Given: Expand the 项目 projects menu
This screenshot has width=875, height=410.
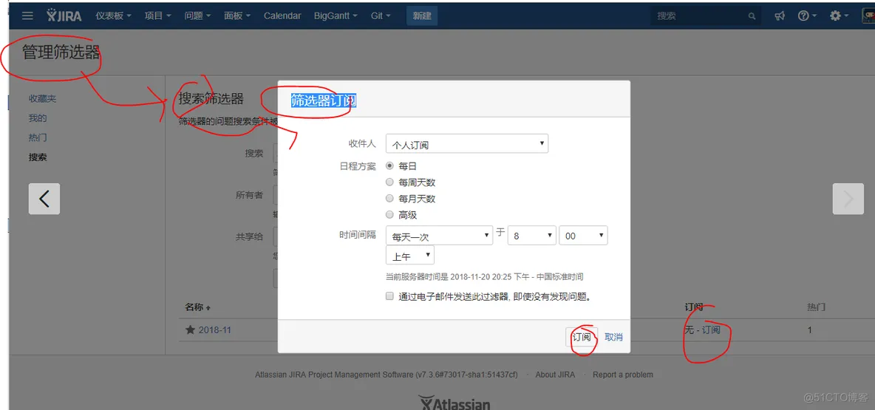Looking at the screenshot, I should coord(157,16).
